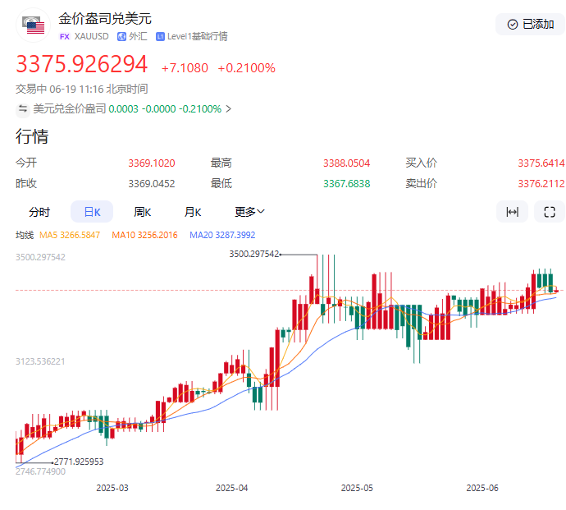Image resolution: width=566 pixels, height=510 pixels.
Task: Click the MA5 moving average label
Action: point(70,235)
